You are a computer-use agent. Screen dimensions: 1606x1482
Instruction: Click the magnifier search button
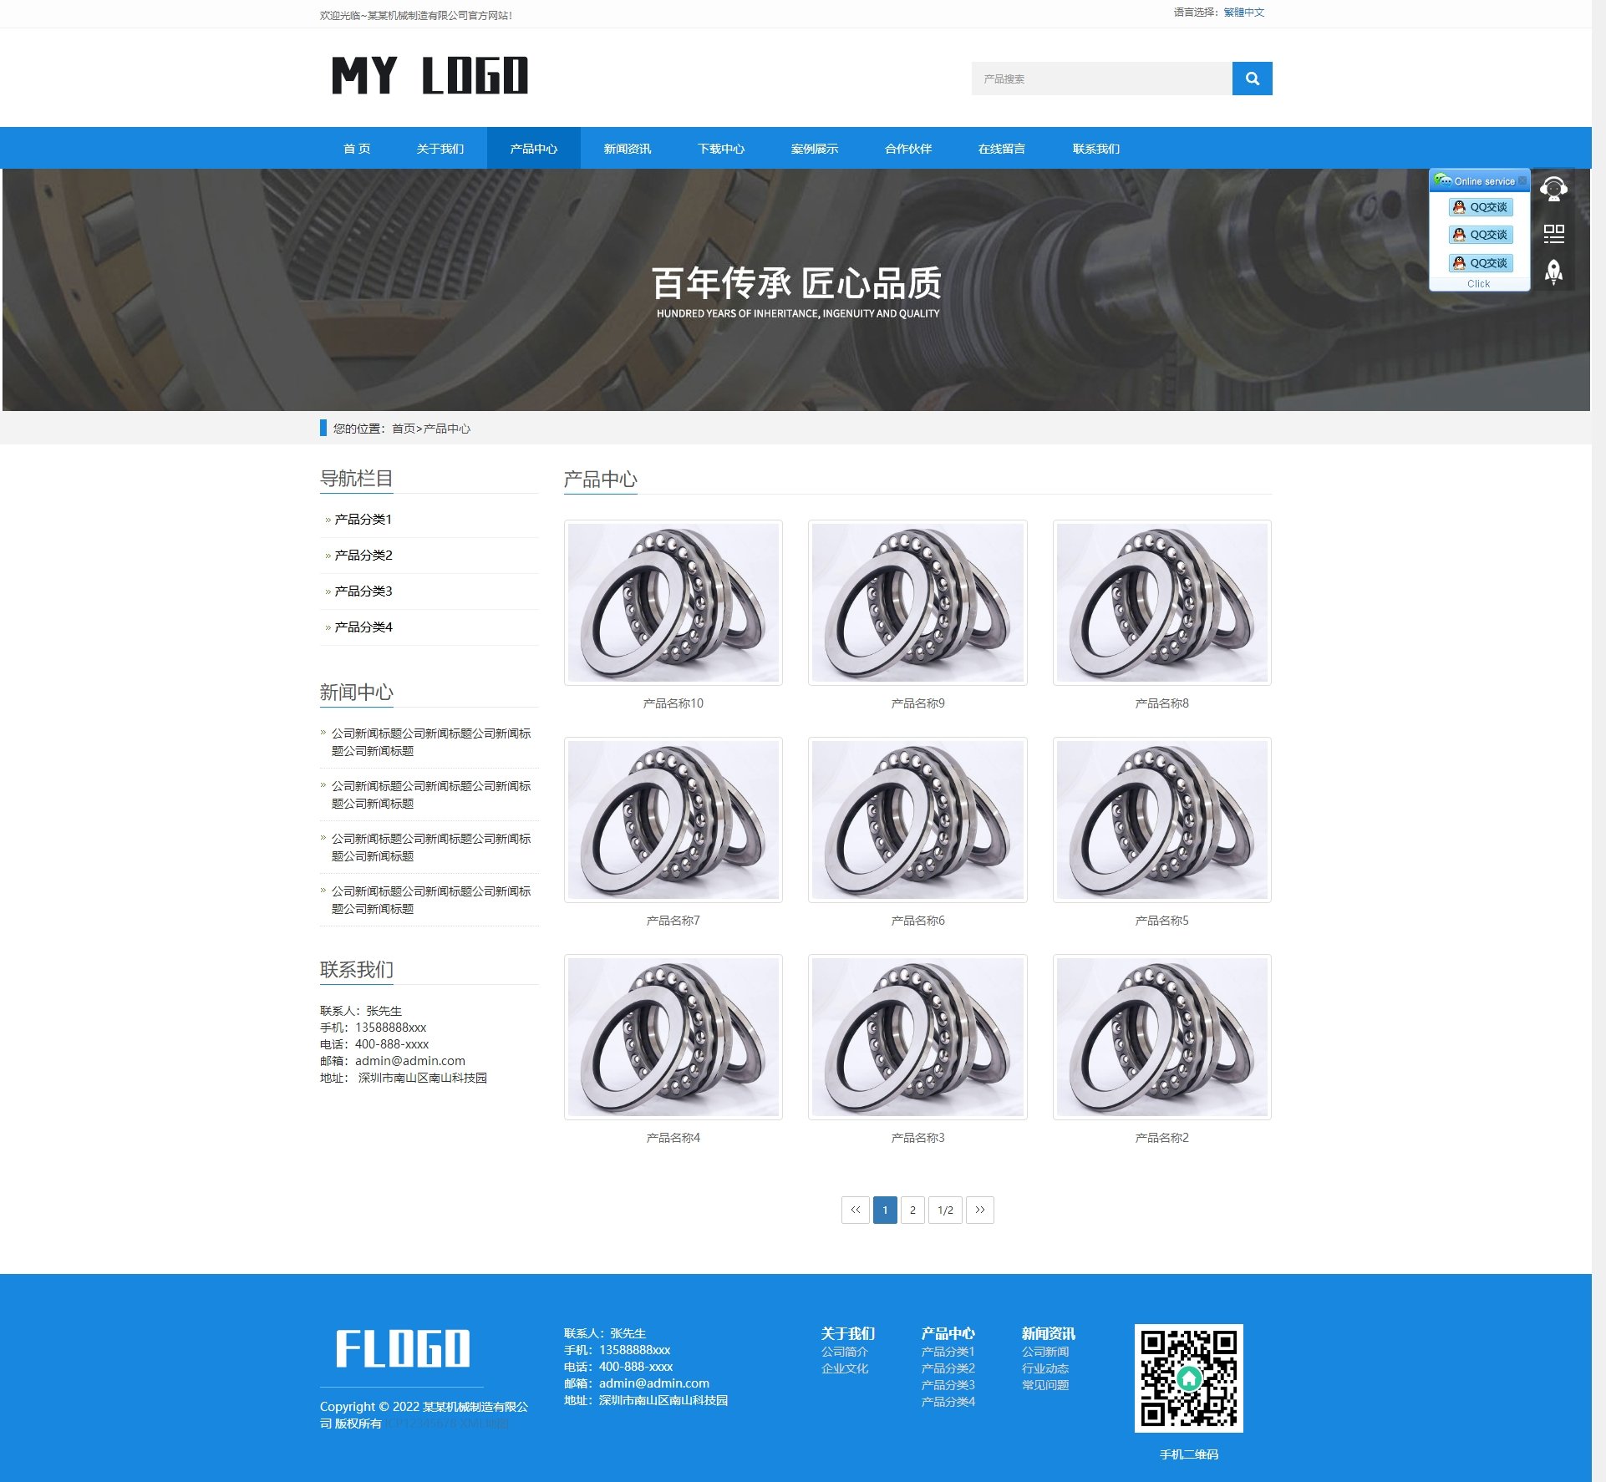point(1251,79)
